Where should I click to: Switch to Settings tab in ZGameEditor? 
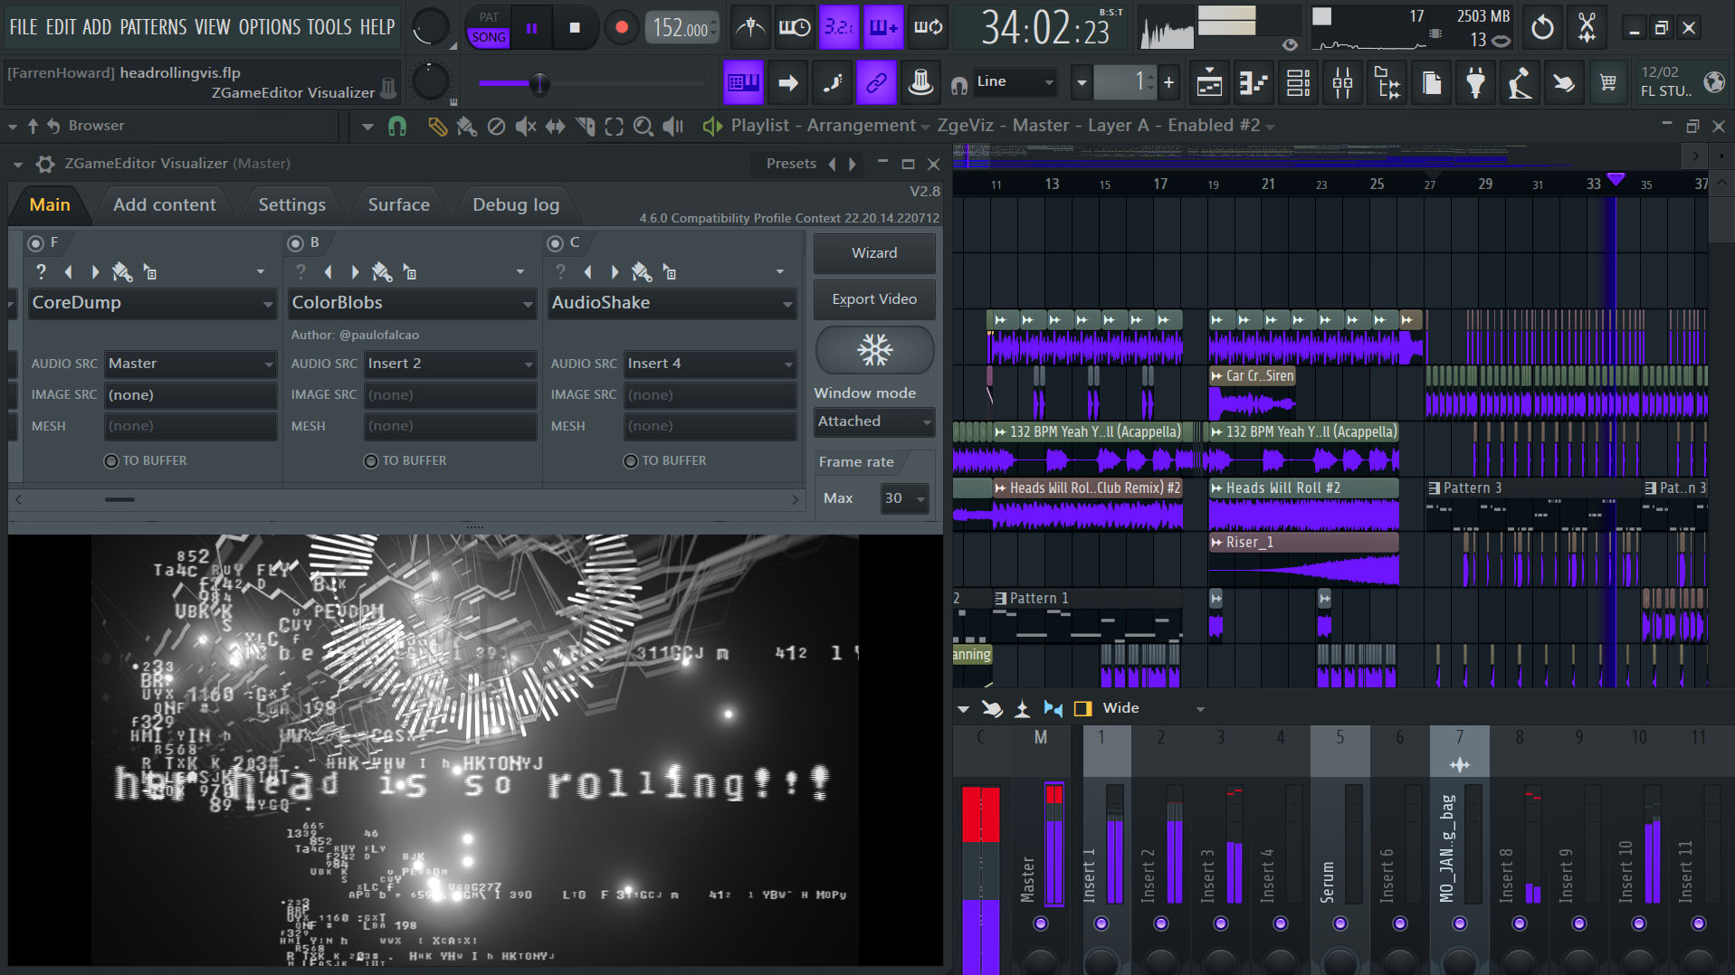pyautogui.click(x=291, y=205)
